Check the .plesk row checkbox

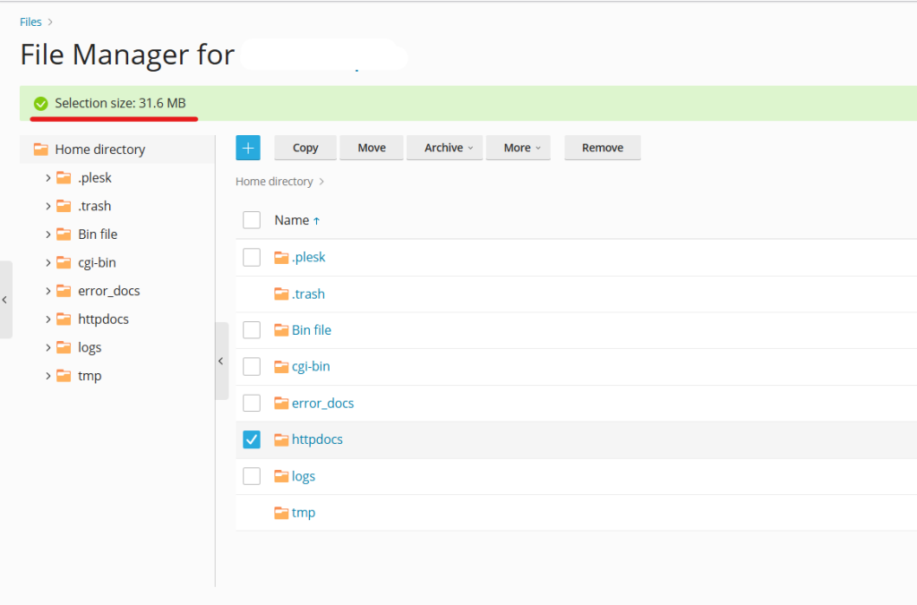click(x=252, y=257)
